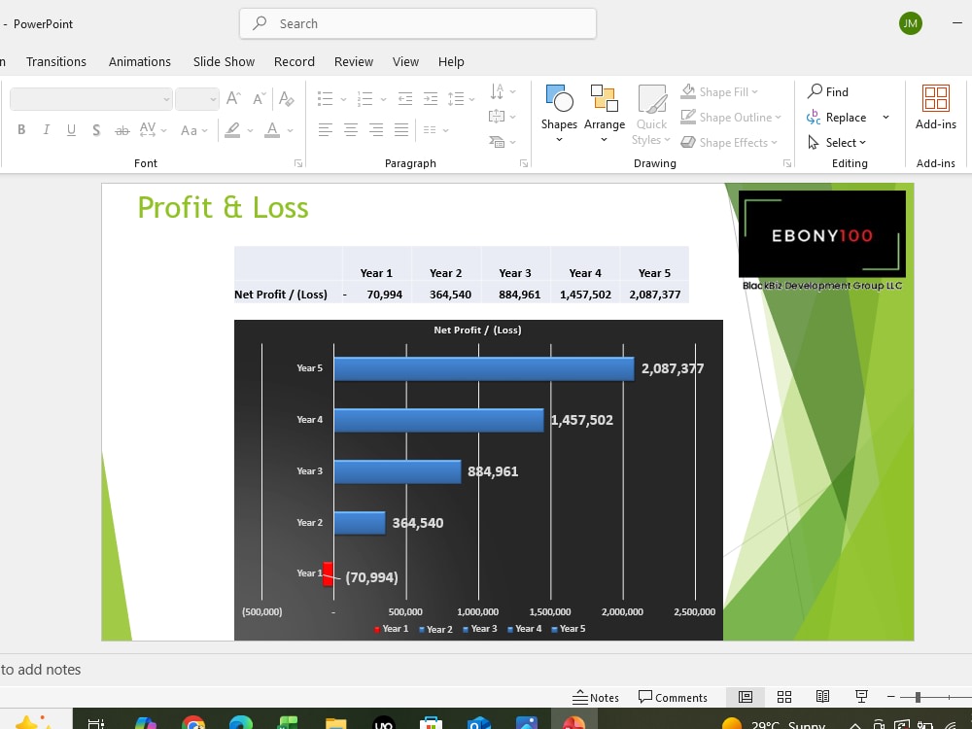Open font size combo box
The image size is (972, 729).
pyautogui.click(x=197, y=99)
